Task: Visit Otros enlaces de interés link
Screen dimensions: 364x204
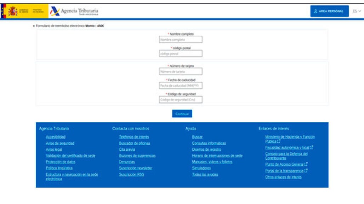Action: 283,177
